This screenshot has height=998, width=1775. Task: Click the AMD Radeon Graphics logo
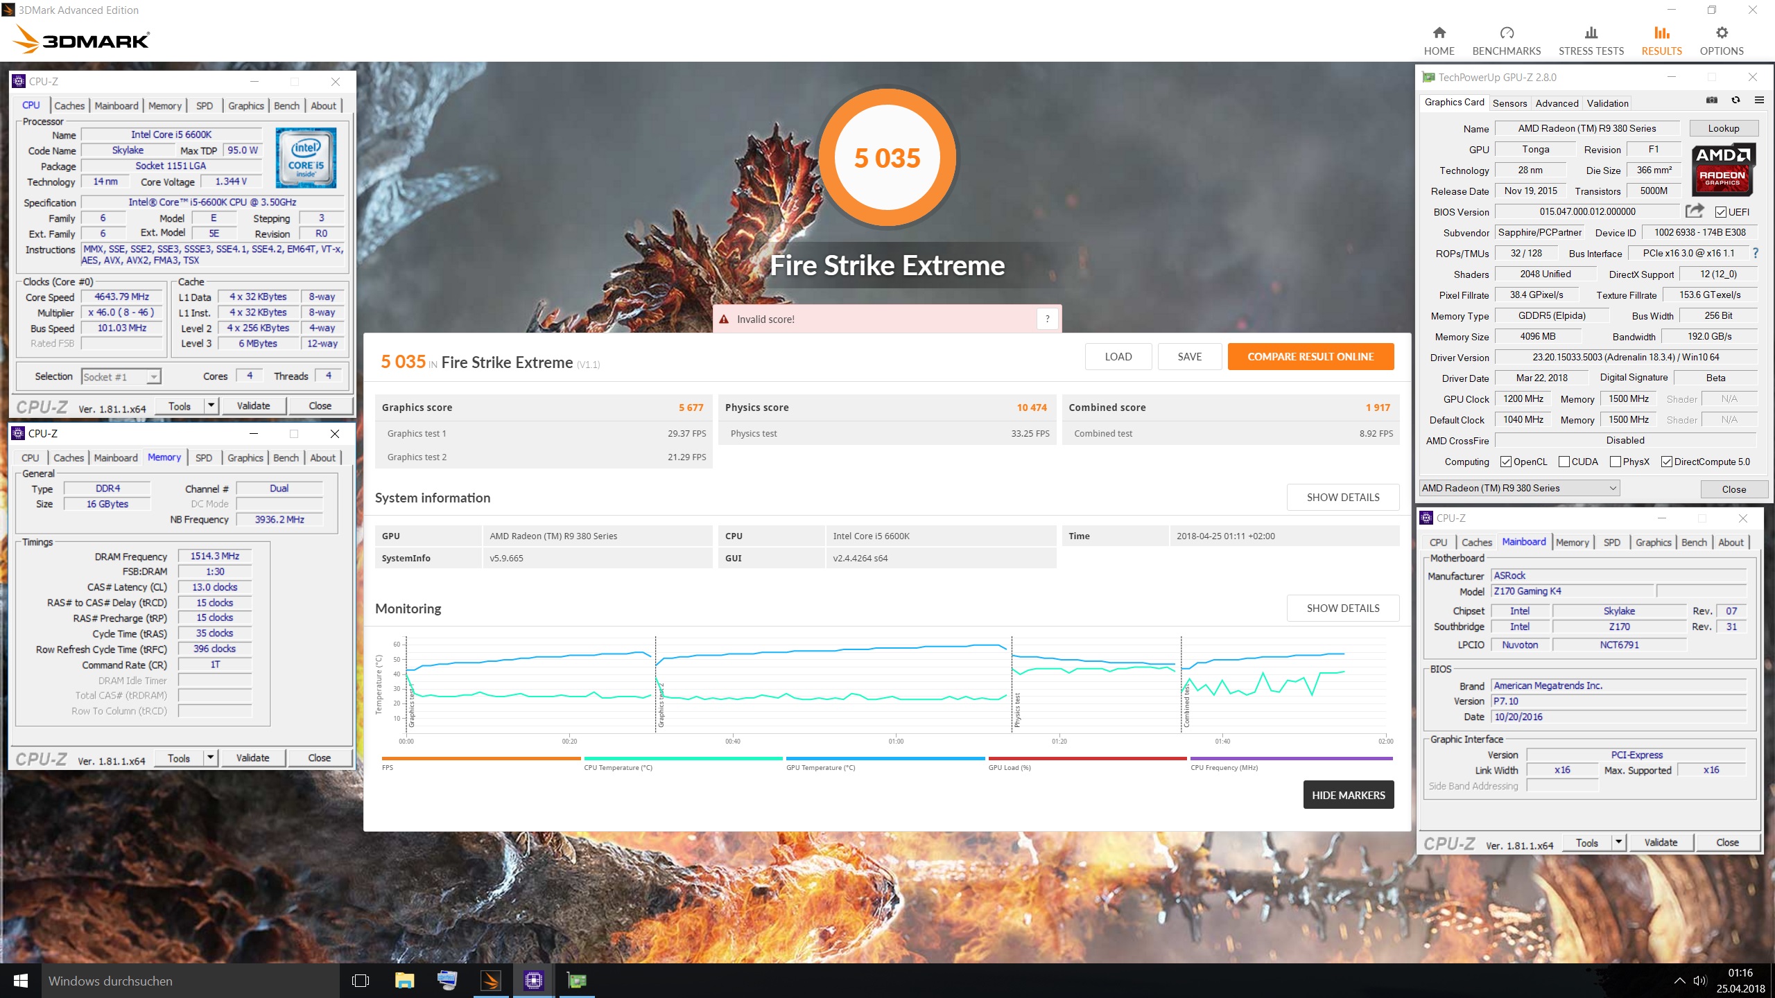coord(1724,170)
